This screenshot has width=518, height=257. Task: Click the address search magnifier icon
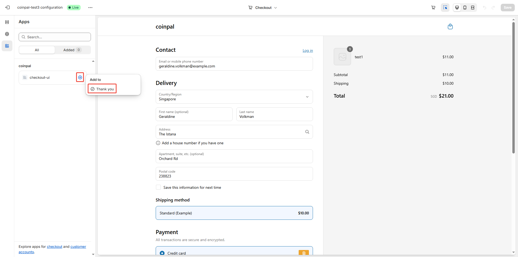tap(307, 132)
